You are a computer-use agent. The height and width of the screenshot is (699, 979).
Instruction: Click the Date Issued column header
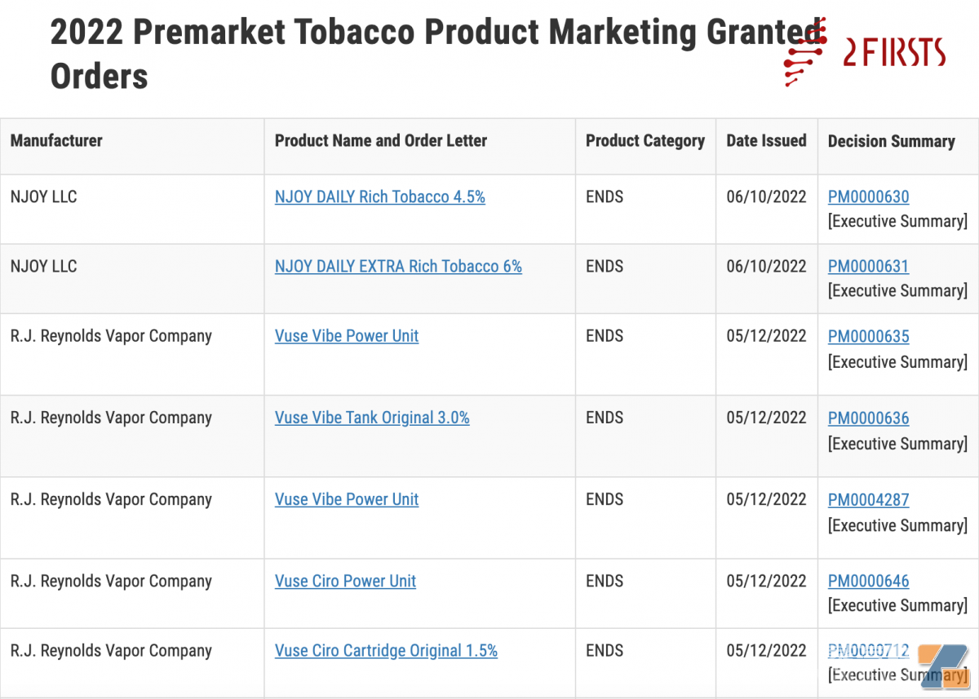(x=766, y=141)
